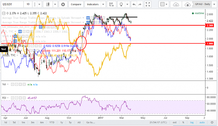Screen dimensions: 218x126
Task: Remove RSI indicator with X icon
Action: [x=24, y=98]
